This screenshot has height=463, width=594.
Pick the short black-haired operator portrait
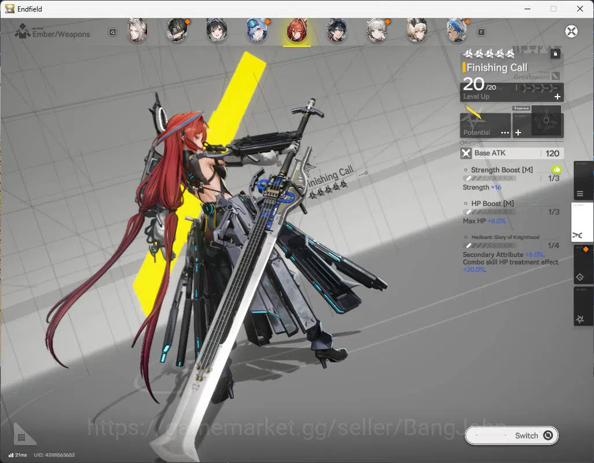(x=217, y=30)
